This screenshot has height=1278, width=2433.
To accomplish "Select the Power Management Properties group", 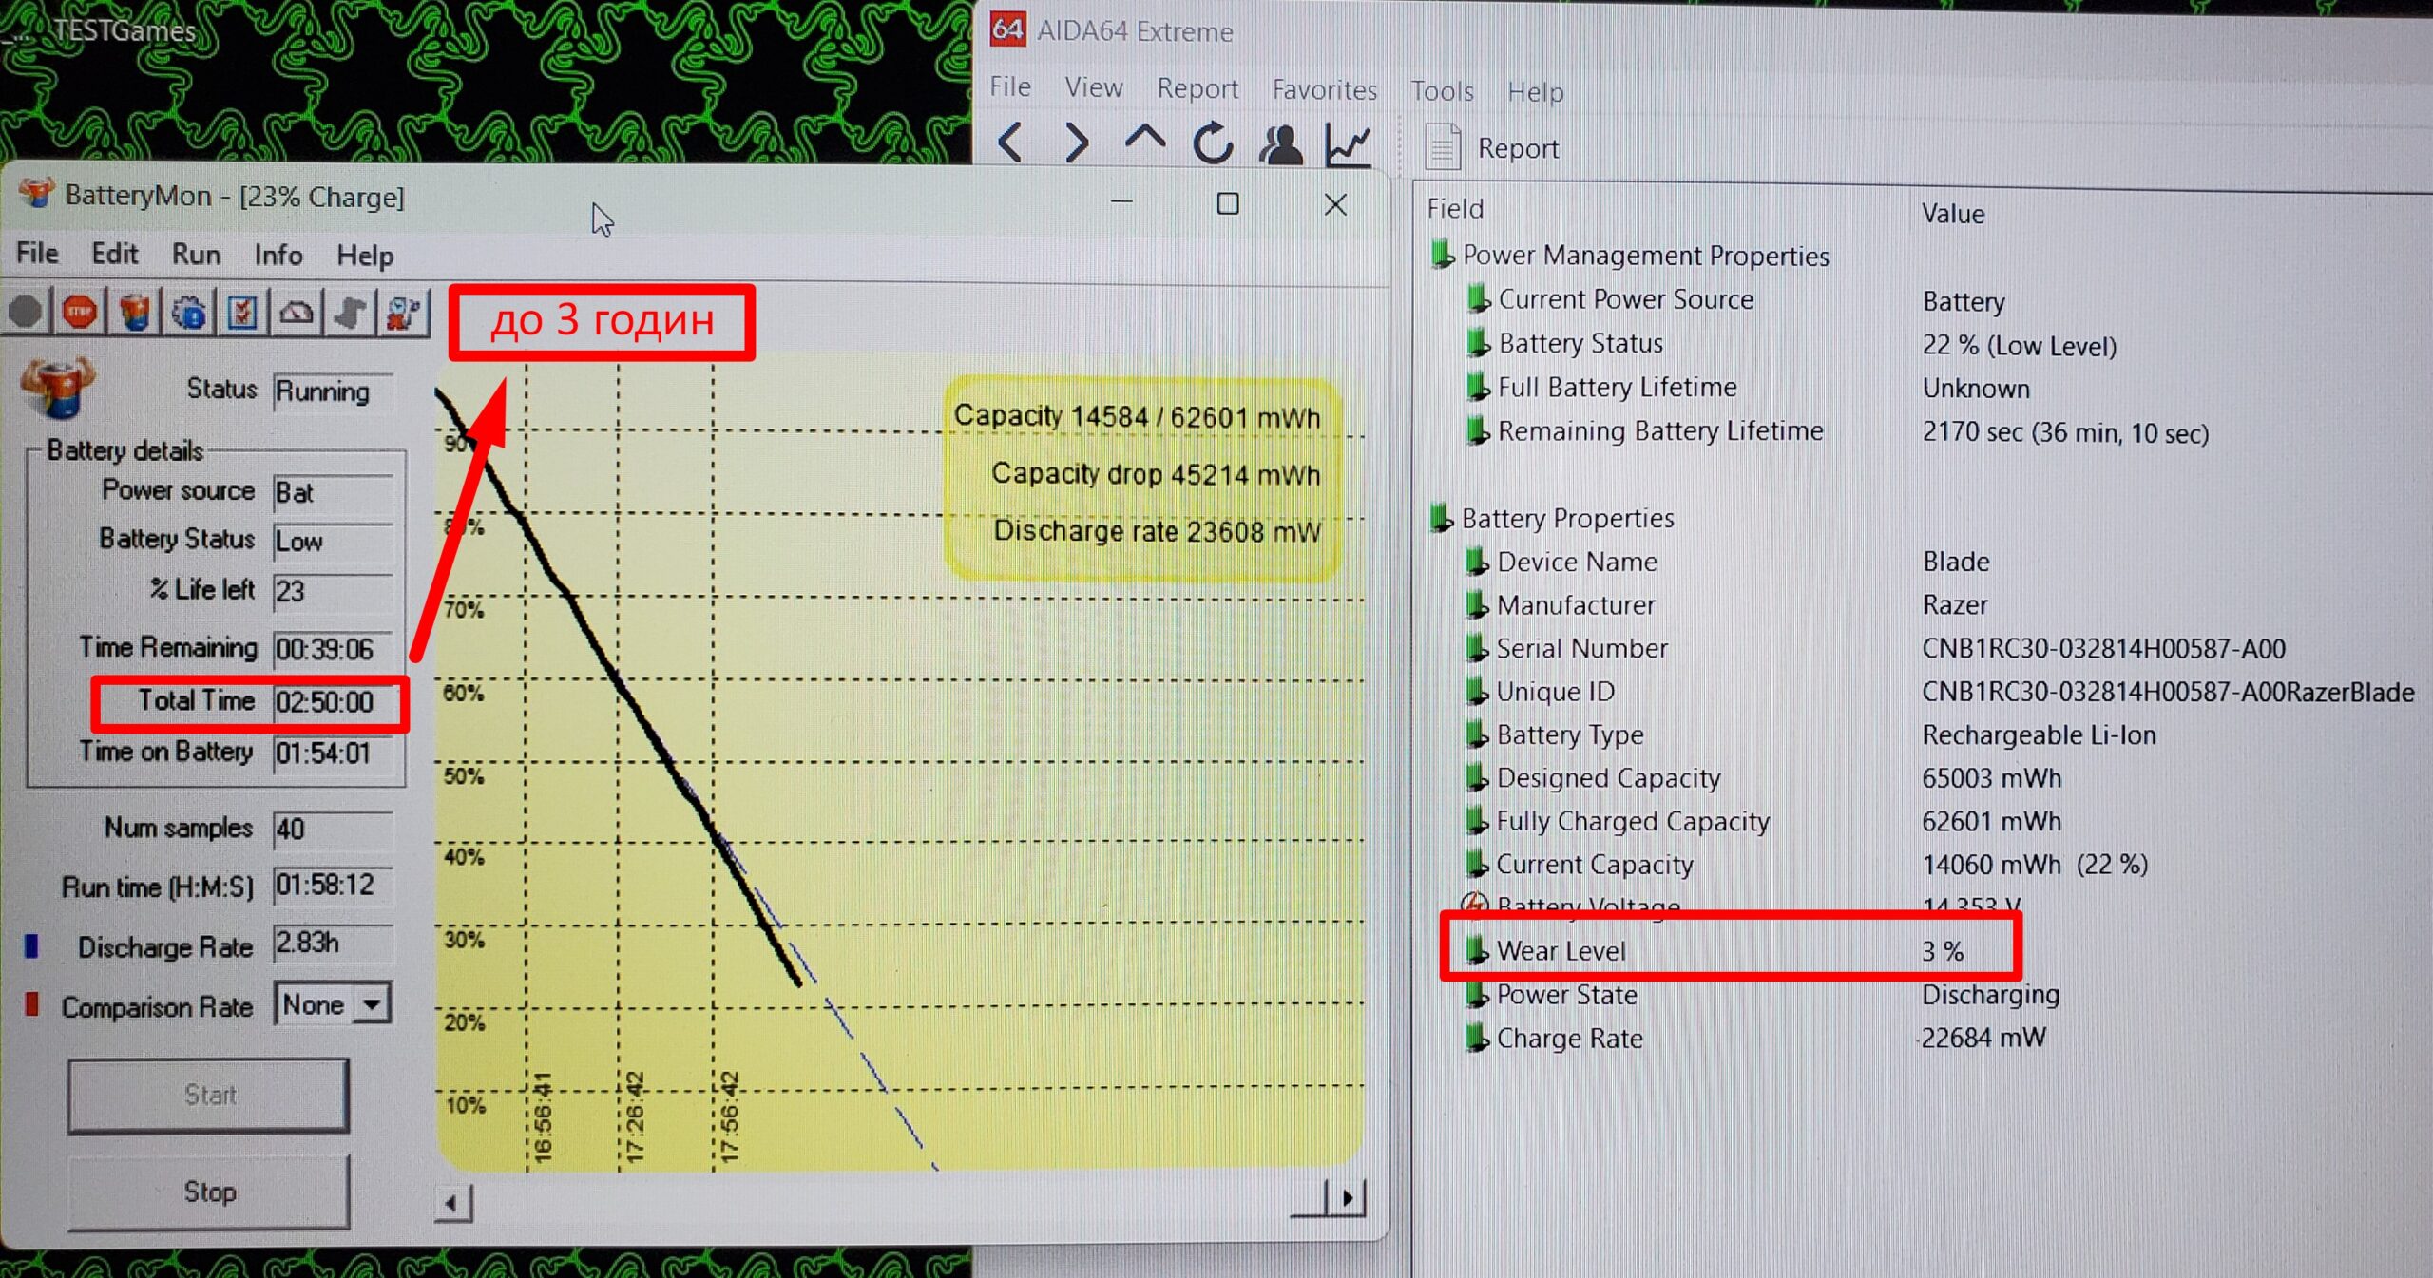I will [1644, 256].
